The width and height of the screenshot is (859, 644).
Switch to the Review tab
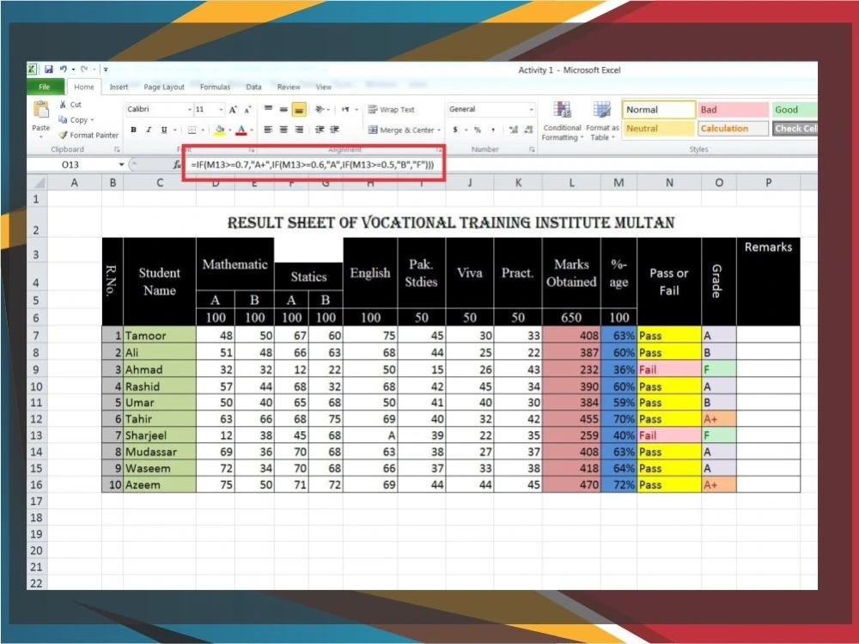tap(289, 87)
